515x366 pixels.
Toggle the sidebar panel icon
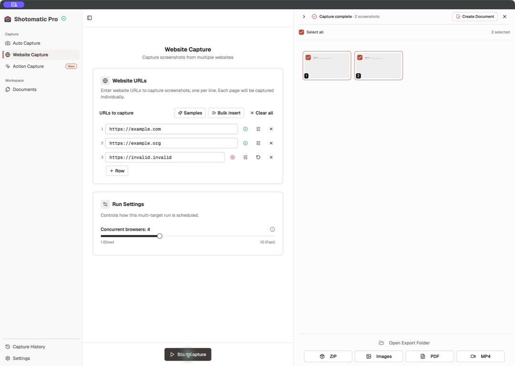point(89,18)
